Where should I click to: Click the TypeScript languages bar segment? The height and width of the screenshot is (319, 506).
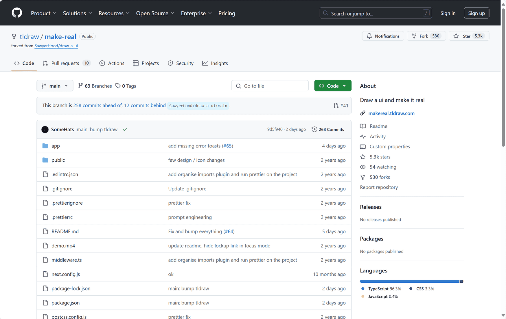(x=409, y=281)
